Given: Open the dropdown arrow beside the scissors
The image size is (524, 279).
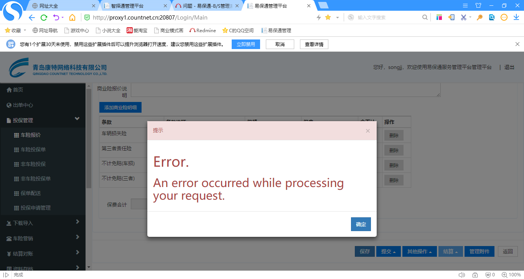Looking at the screenshot, I should (470, 17).
